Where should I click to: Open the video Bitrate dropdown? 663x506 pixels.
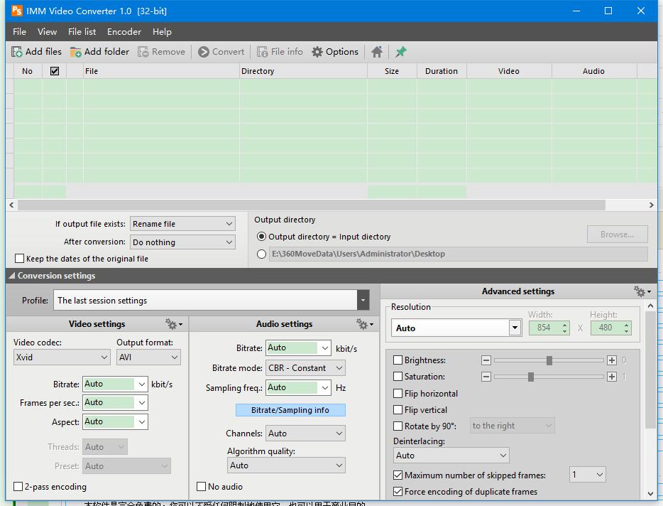point(142,384)
